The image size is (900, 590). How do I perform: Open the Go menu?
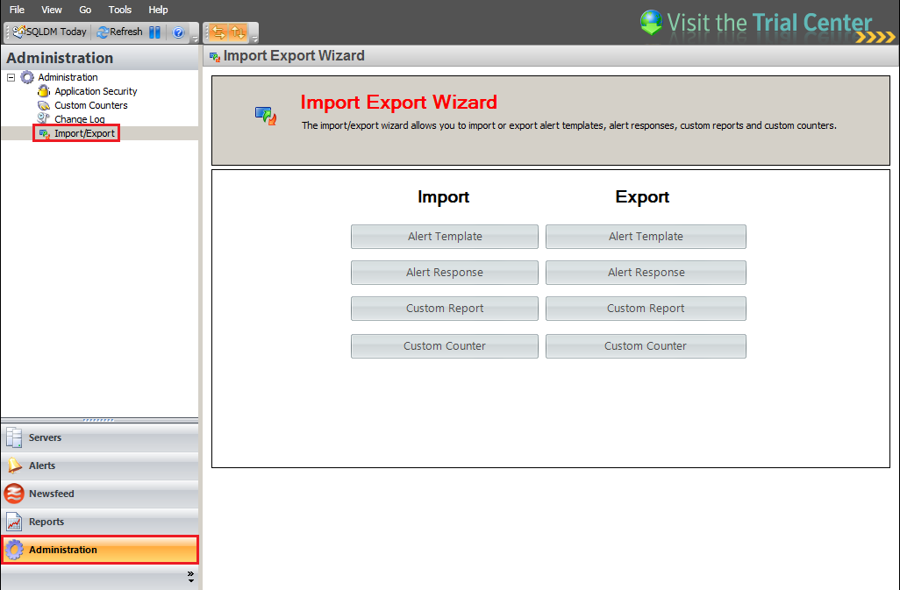click(85, 10)
